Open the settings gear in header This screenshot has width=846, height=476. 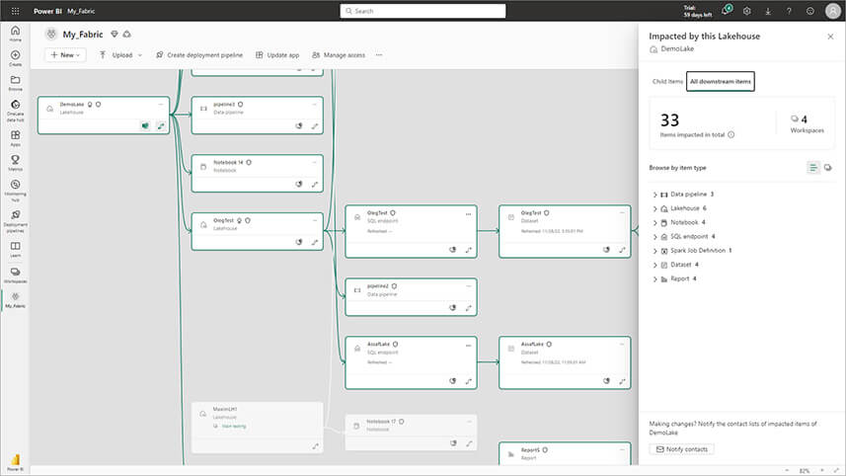tap(747, 11)
